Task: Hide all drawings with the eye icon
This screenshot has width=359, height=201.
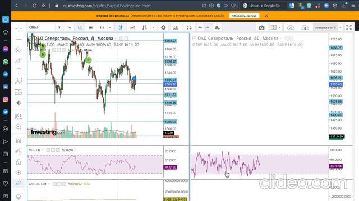Action: tap(19, 173)
